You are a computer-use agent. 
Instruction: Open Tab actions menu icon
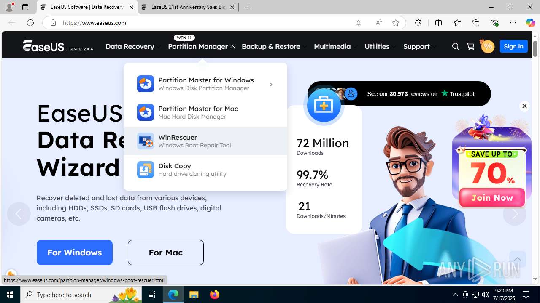click(x=25, y=7)
